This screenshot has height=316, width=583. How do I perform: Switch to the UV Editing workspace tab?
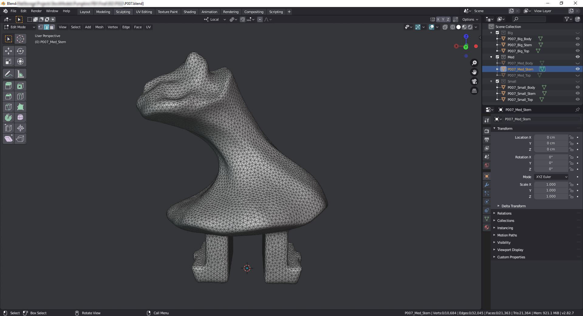point(144,12)
